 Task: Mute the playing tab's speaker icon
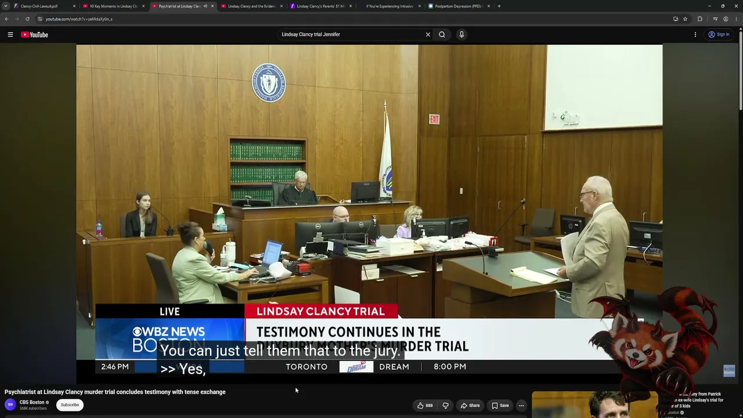(x=205, y=6)
